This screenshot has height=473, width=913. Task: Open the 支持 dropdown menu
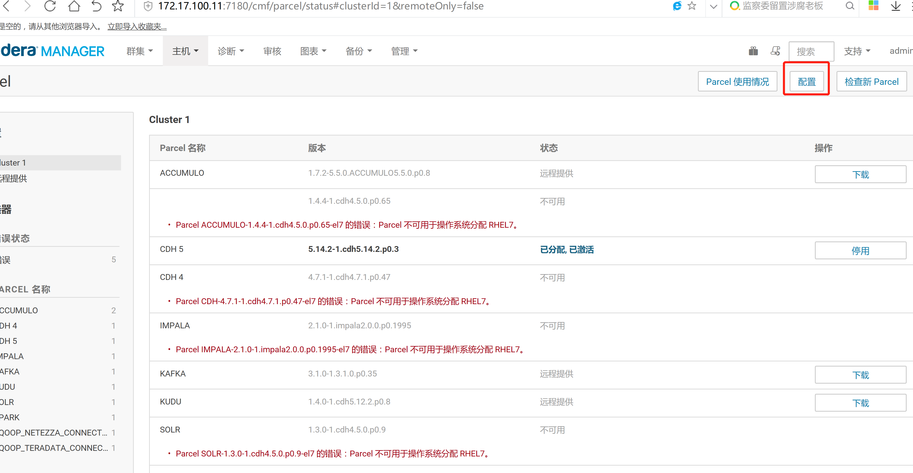857,51
